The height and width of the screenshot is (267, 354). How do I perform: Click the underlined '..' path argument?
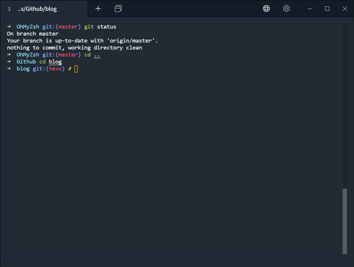tap(97, 55)
